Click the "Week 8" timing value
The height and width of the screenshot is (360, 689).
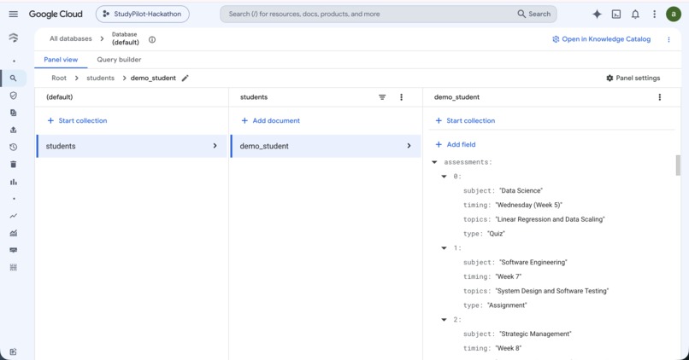coord(509,348)
